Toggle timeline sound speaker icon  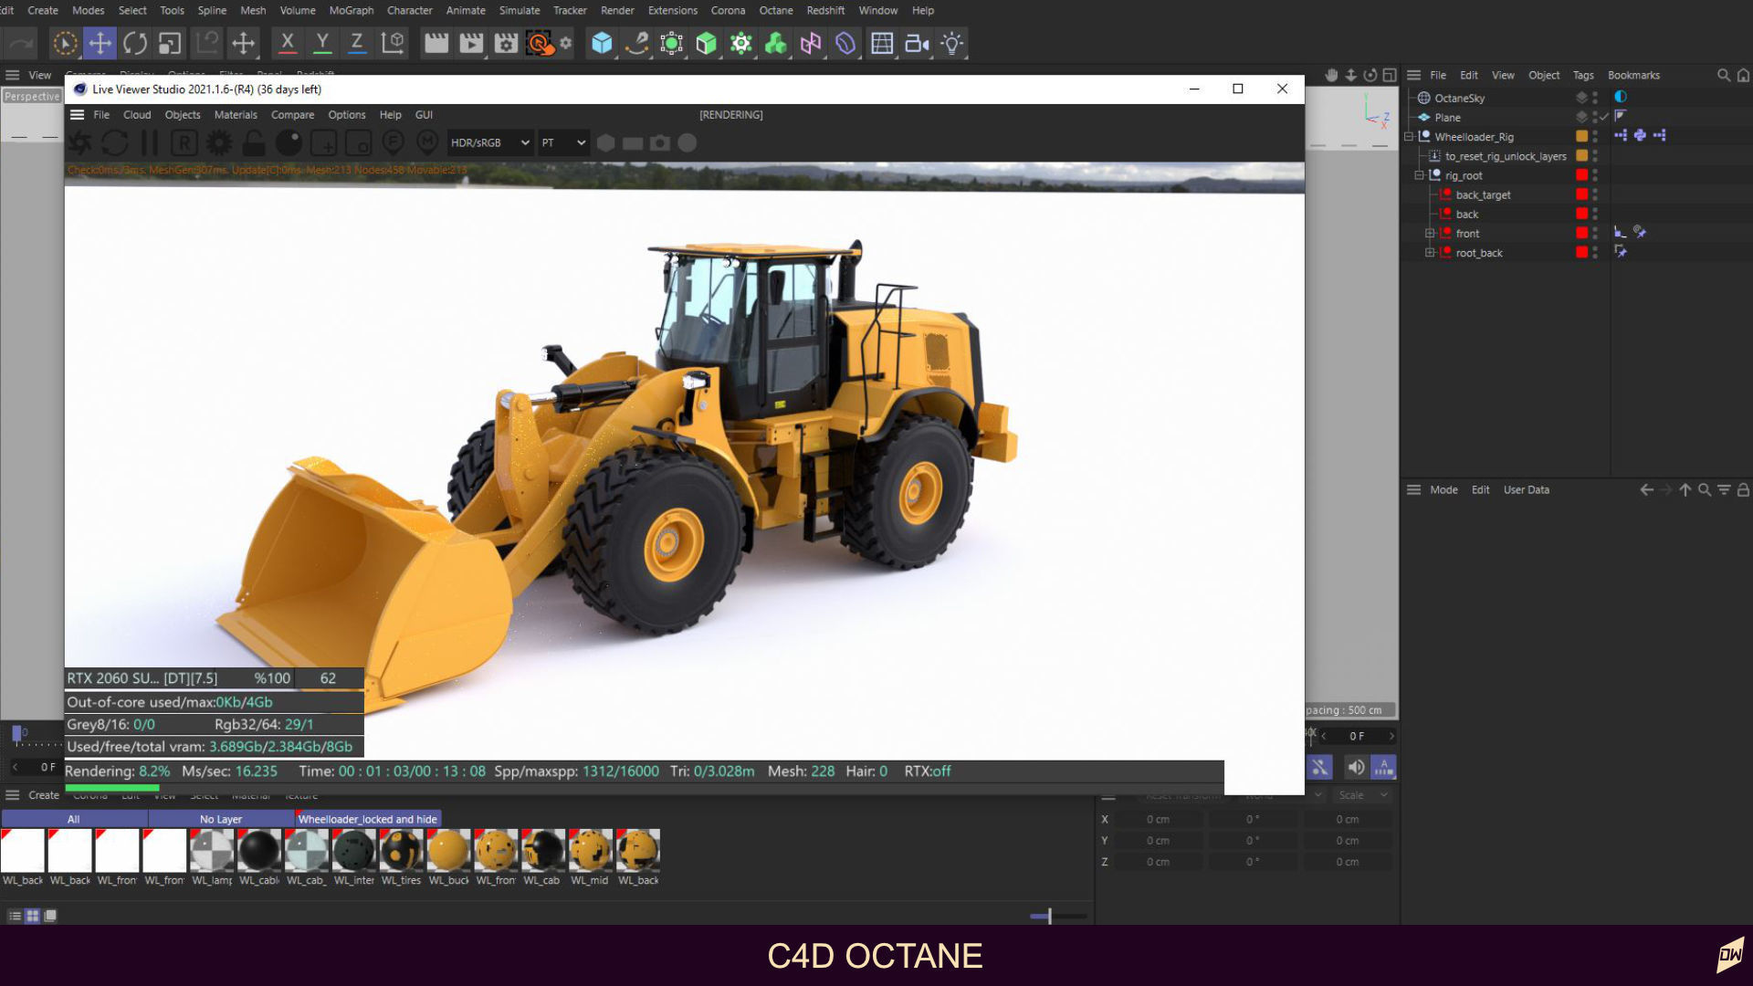pyautogui.click(x=1356, y=768)
